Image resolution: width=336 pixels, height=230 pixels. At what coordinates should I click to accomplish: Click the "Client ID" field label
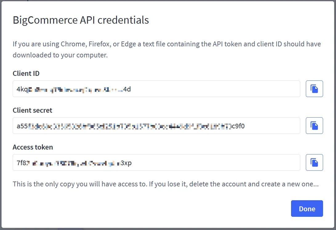(26, 73)
